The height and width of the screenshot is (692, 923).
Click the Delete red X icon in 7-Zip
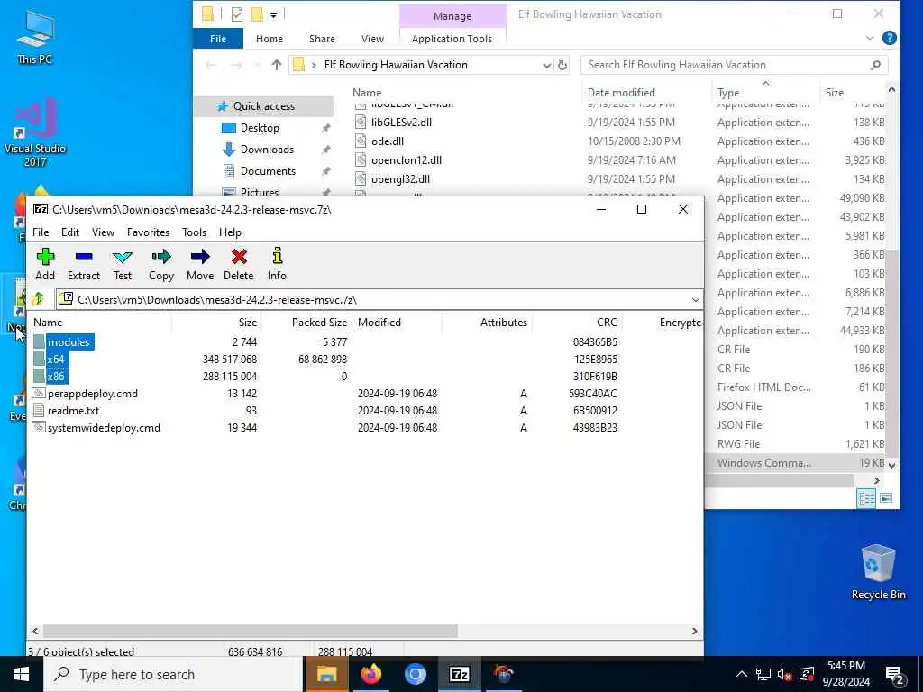[238, 264]
